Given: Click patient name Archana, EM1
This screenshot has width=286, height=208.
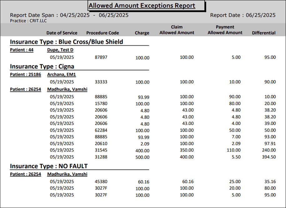Looking at the screenshot, I should click(61, 74).
